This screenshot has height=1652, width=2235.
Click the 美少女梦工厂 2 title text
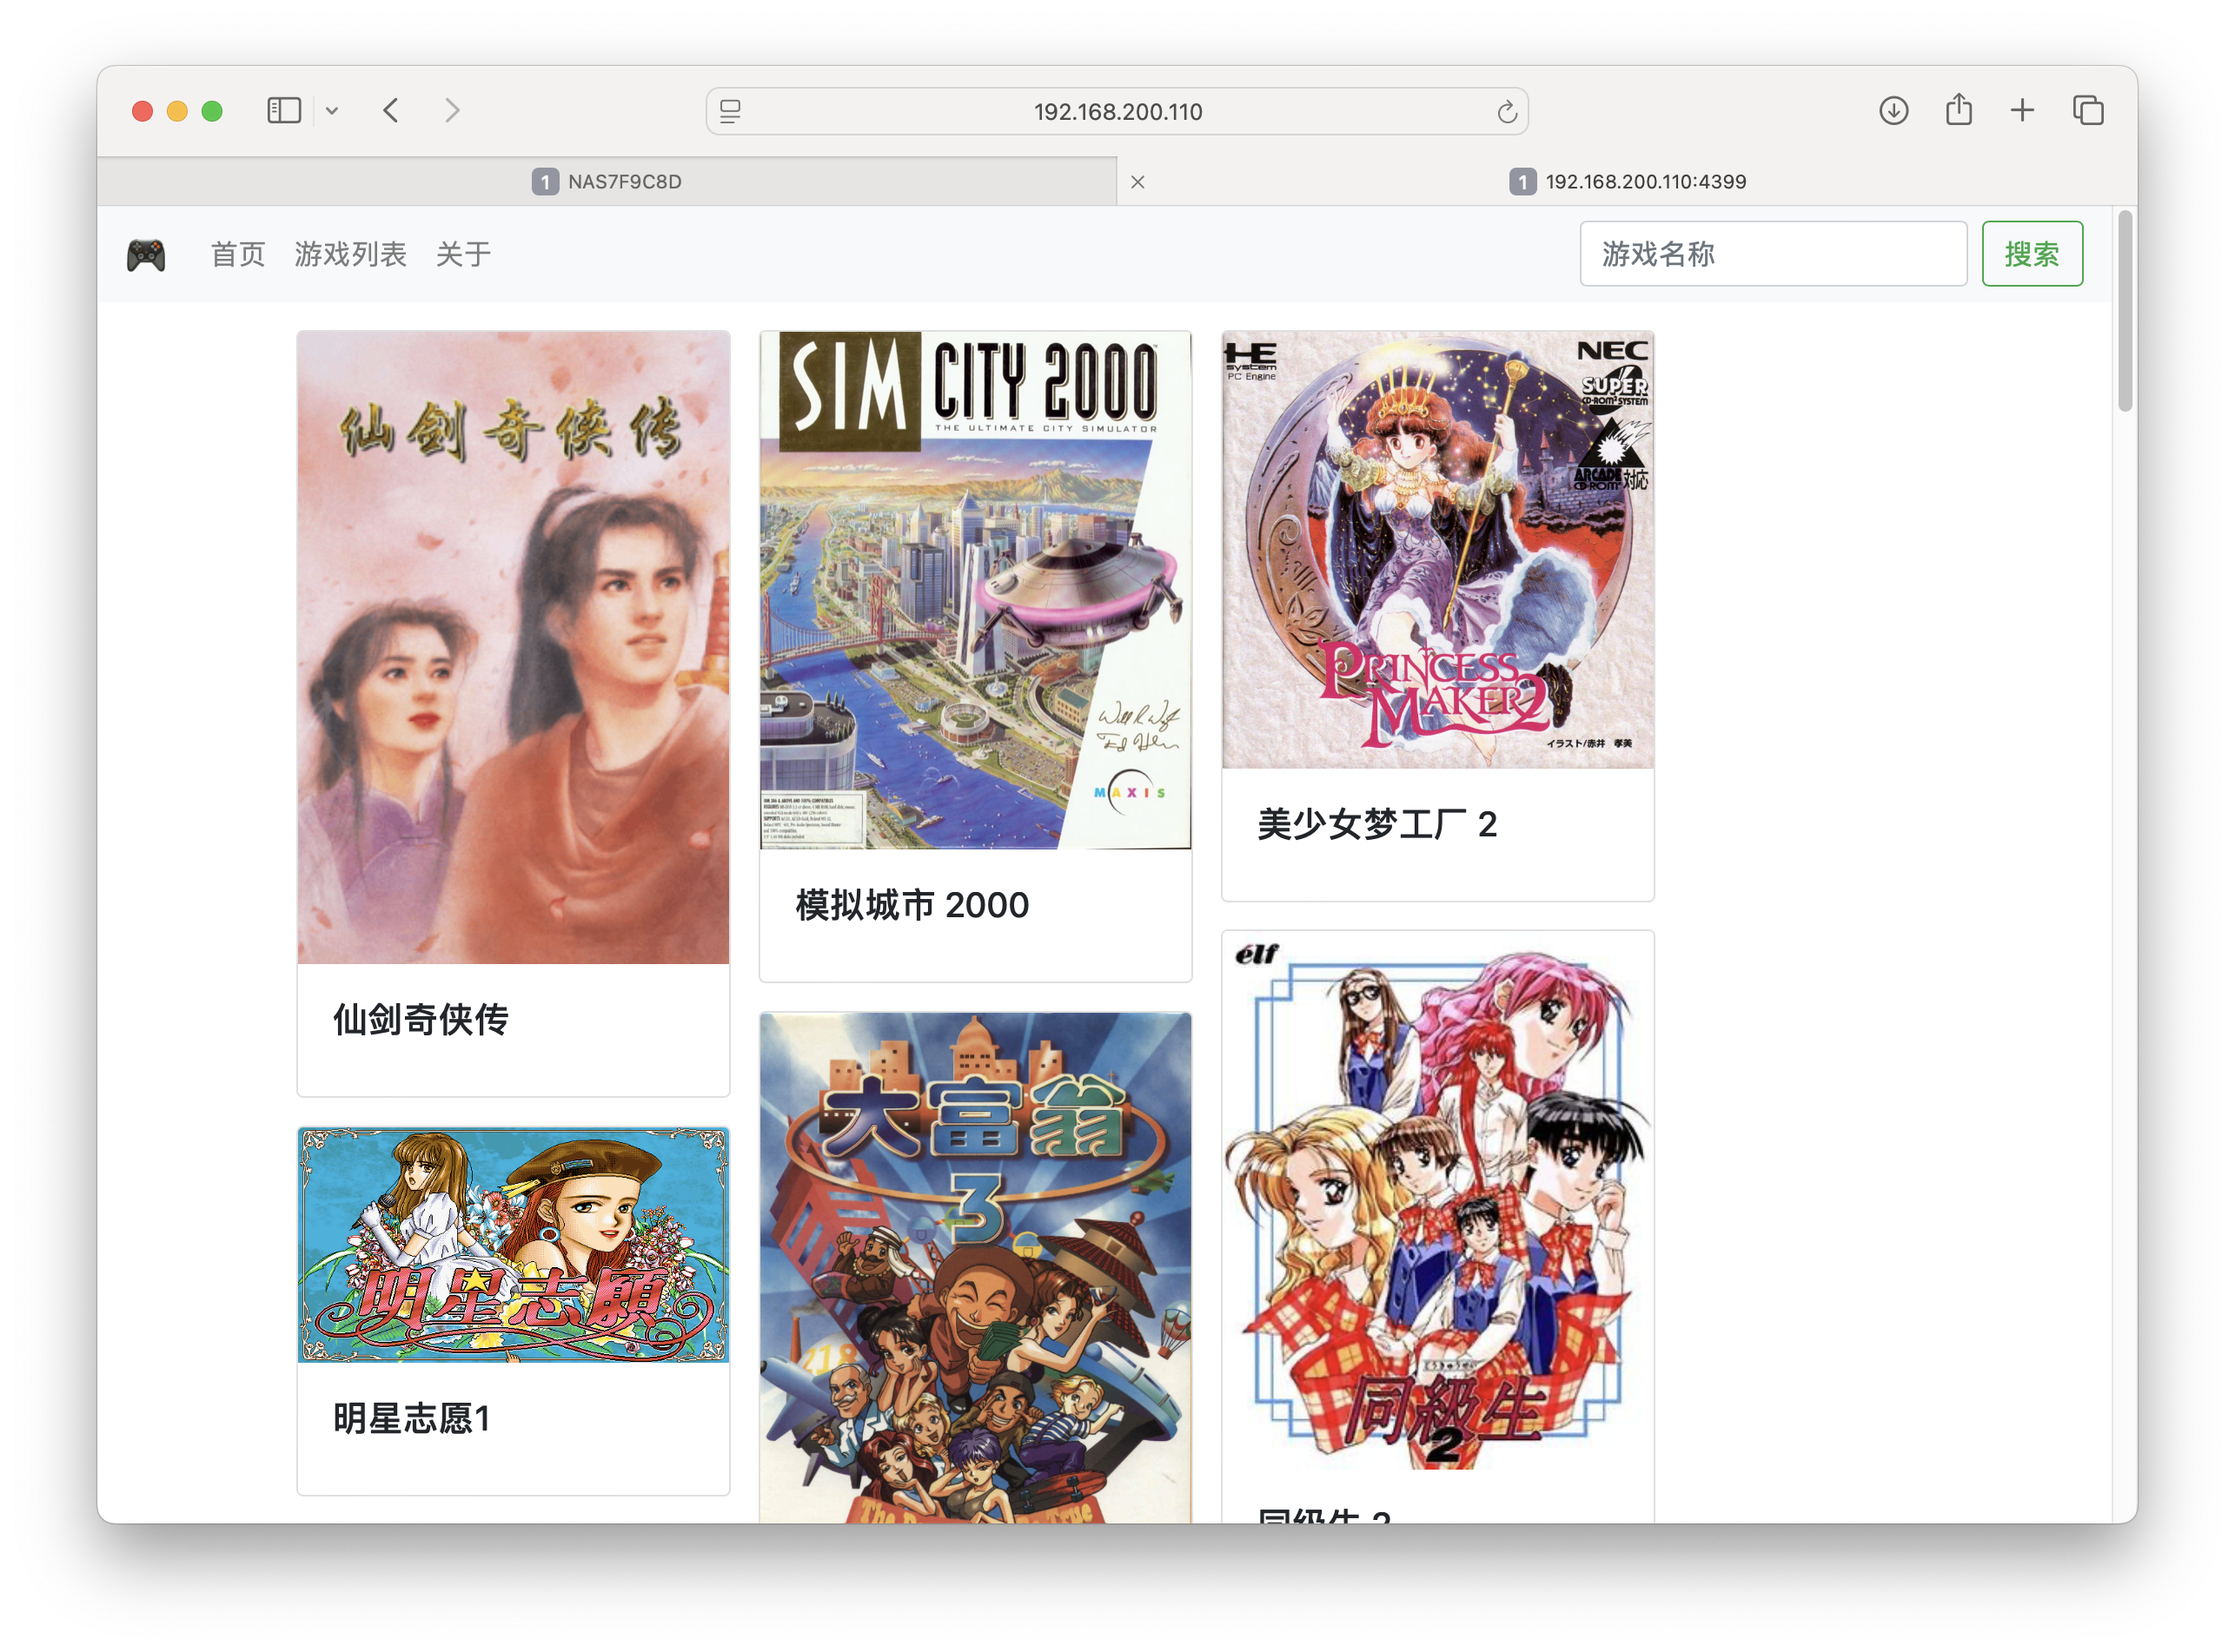point(1376,824)
